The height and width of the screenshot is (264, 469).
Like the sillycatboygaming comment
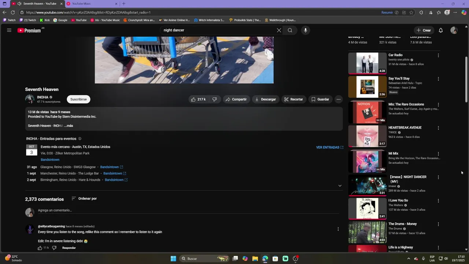coord(40,248)
